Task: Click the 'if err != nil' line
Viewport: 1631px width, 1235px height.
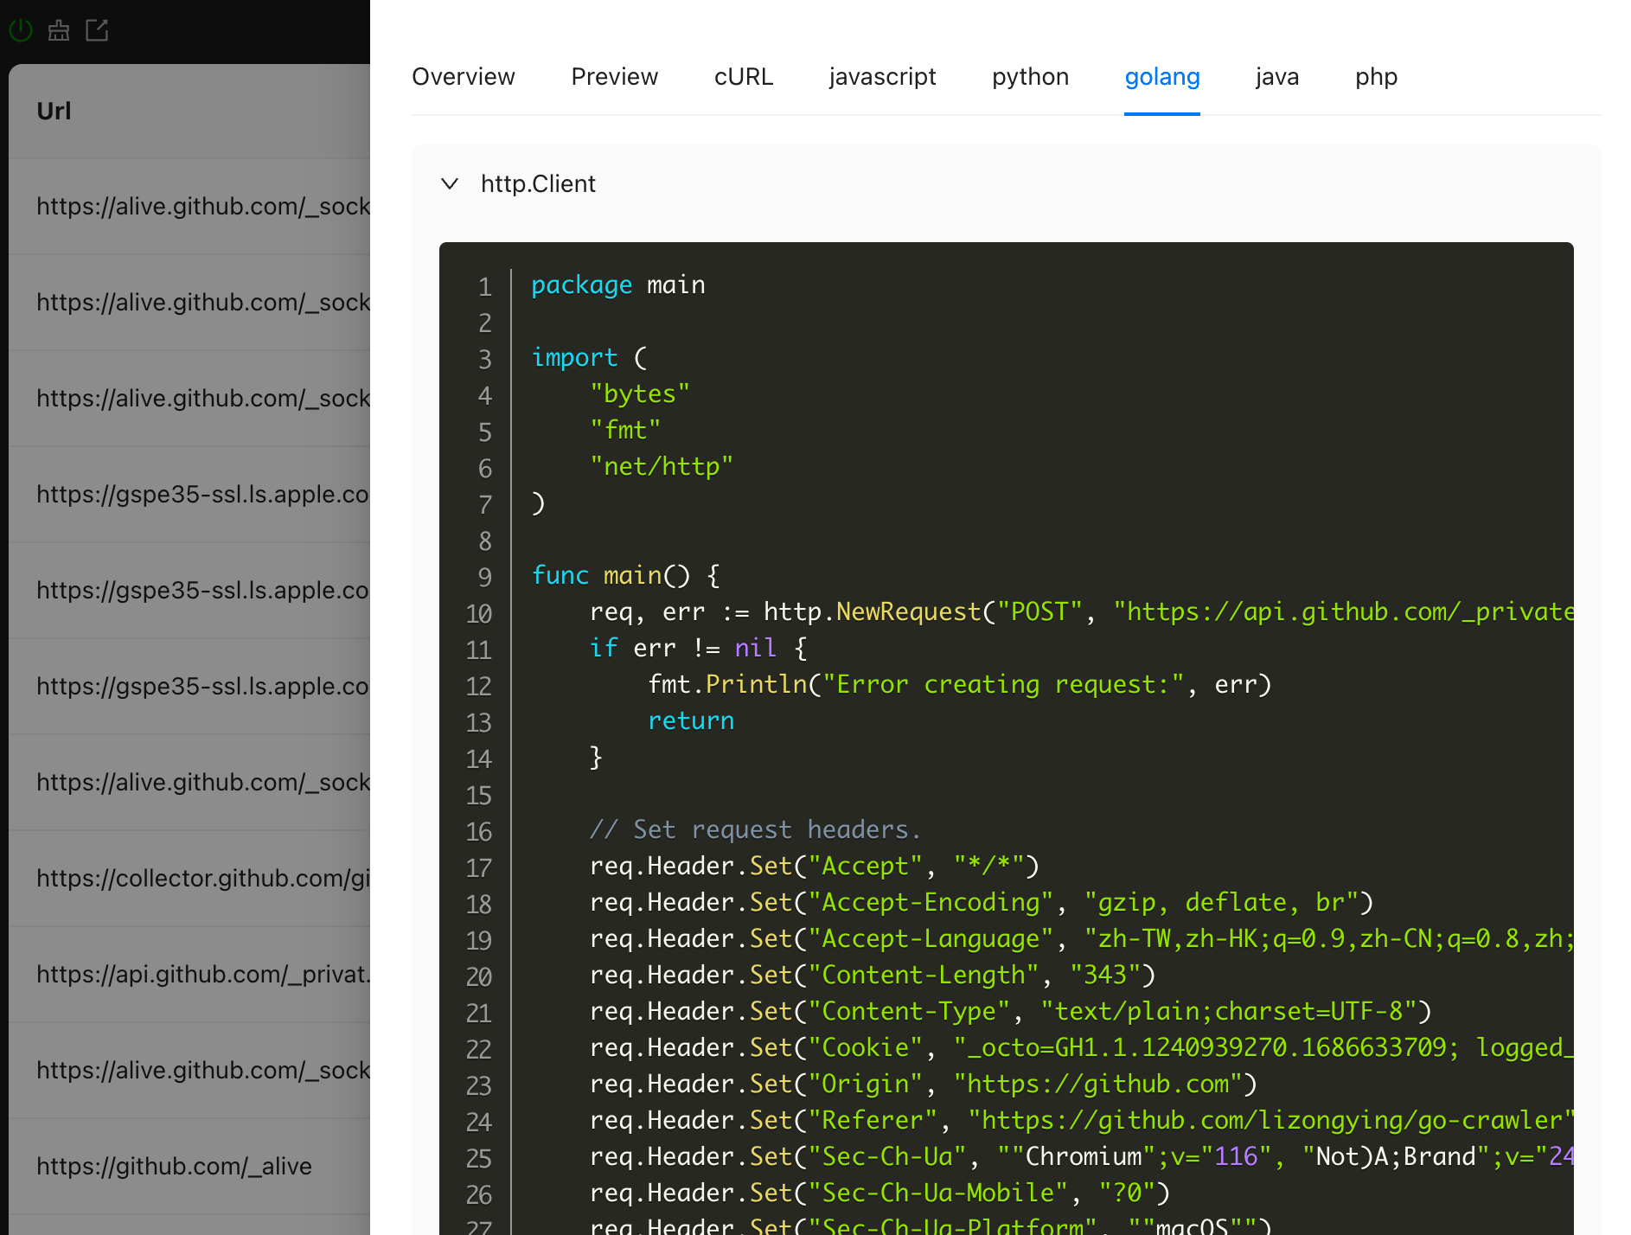Action: tap(699, 649)
